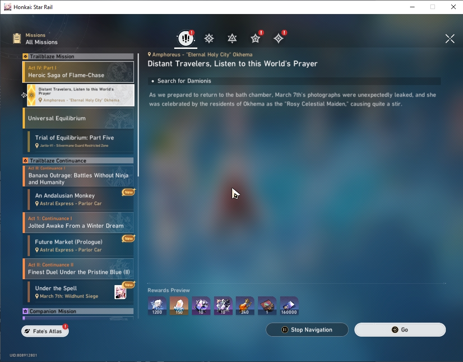Image resolution: width=463 pixels, height=362 pixels.
Task: Select the Companion Mission star filter icon
Action: (255, 38)
